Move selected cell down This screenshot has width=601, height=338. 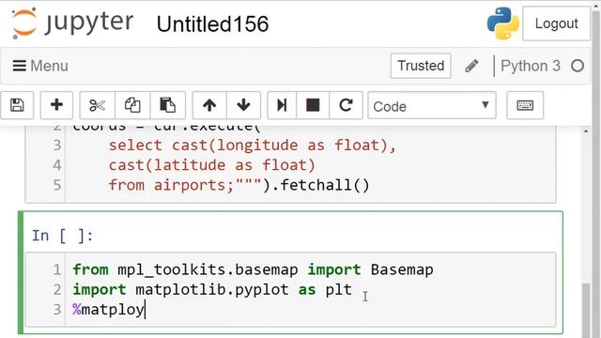tap(243, 105)
